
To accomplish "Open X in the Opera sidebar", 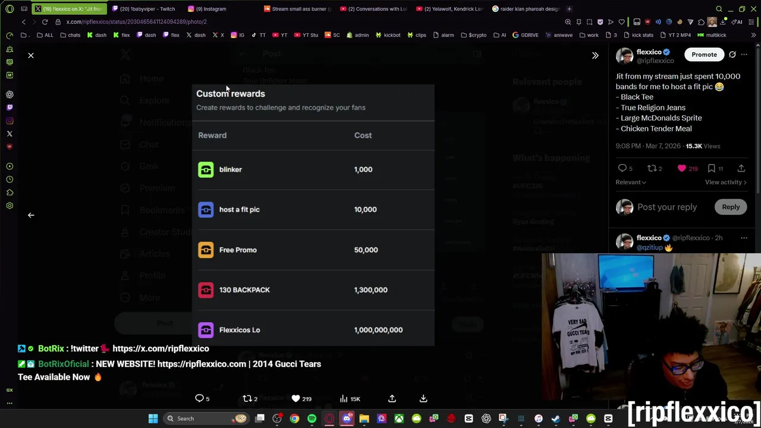I will 10,134.
